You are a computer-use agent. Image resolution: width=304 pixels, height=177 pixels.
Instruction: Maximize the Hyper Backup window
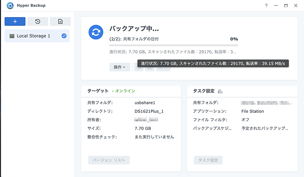click(x=286, y=5)
